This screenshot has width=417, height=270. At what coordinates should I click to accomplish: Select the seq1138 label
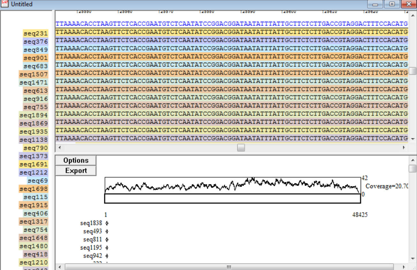tap(34, 140)
